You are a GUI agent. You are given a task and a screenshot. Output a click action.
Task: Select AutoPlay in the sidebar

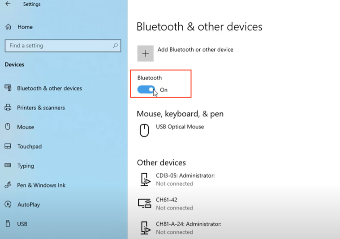point(29,205)
